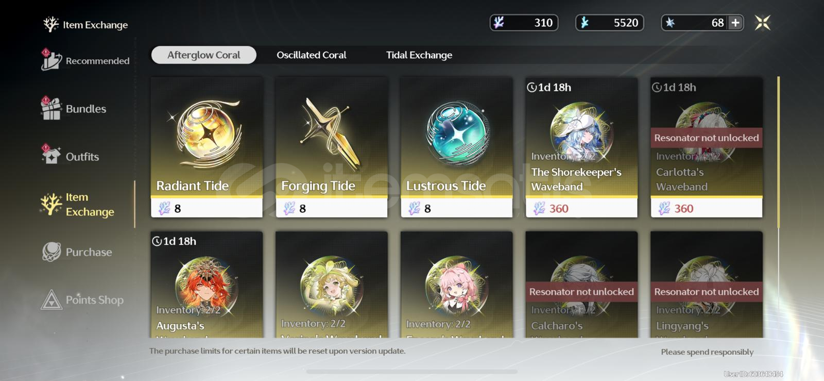The height and width of the screenshot is (381, 824).
Task: Open The Shorekeeper's Waveband card
Action: (x=581, y=147)
